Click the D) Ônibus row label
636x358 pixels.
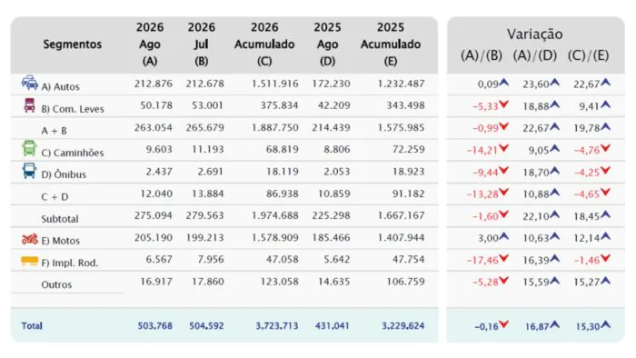click(64, 174)
